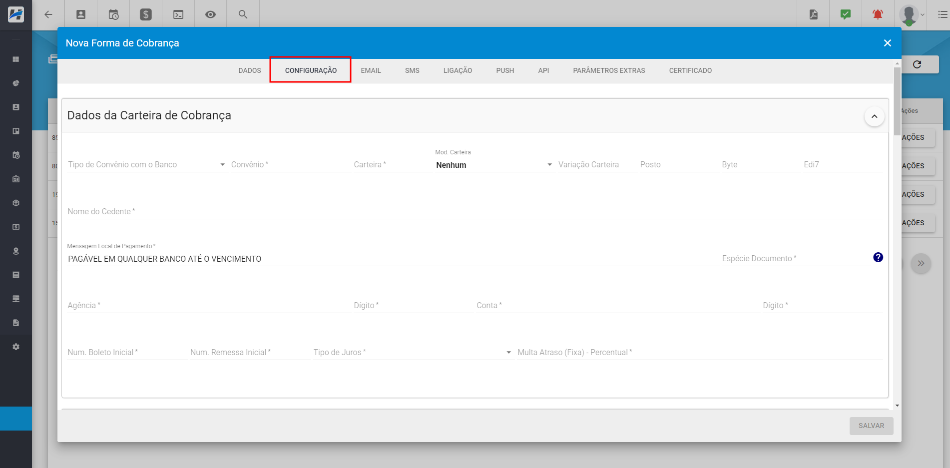The height and width of the screenshot is (468, 950).
Task: Click the Num. Remessa Inicial field
Action: [250, 352]
